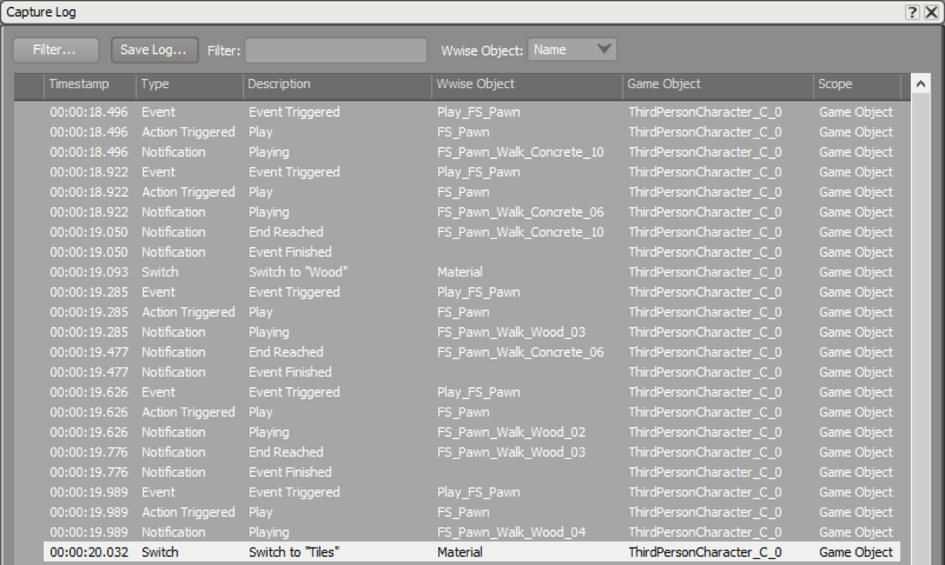Open the Capture Log help button
945x565 pixels.
click(x=913, y=12)
